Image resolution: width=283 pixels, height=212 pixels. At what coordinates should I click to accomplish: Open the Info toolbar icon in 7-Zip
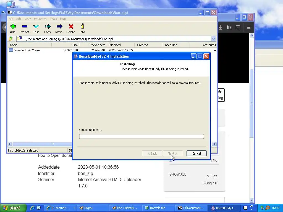click(x=82, y=26)
